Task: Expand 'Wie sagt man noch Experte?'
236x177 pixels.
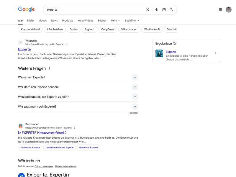Action: [78, 107]
